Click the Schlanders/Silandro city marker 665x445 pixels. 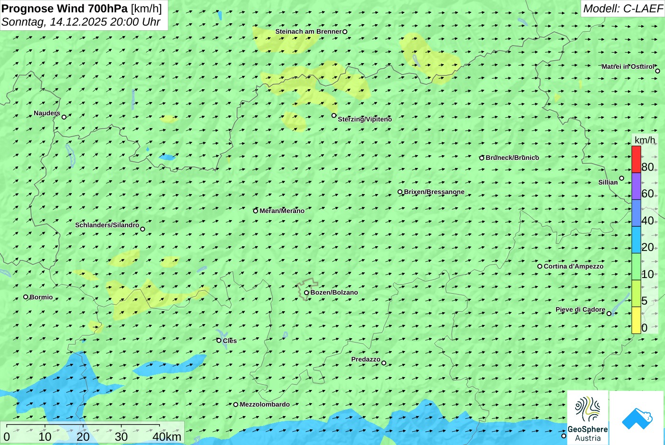[x=142, y=229]
